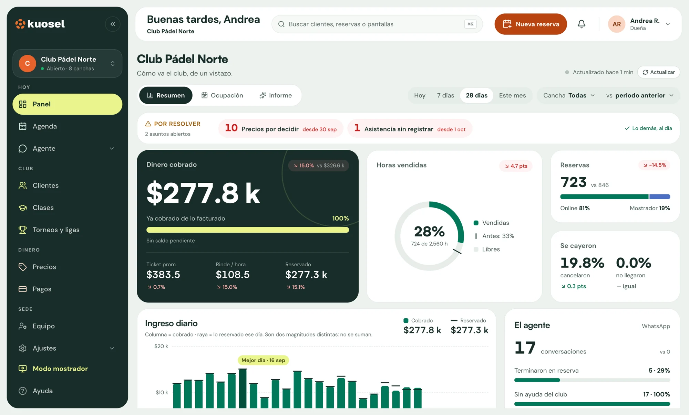Open the vs periodo anterior dropdown
Screen dimensions: 689x415
[640, 95]
